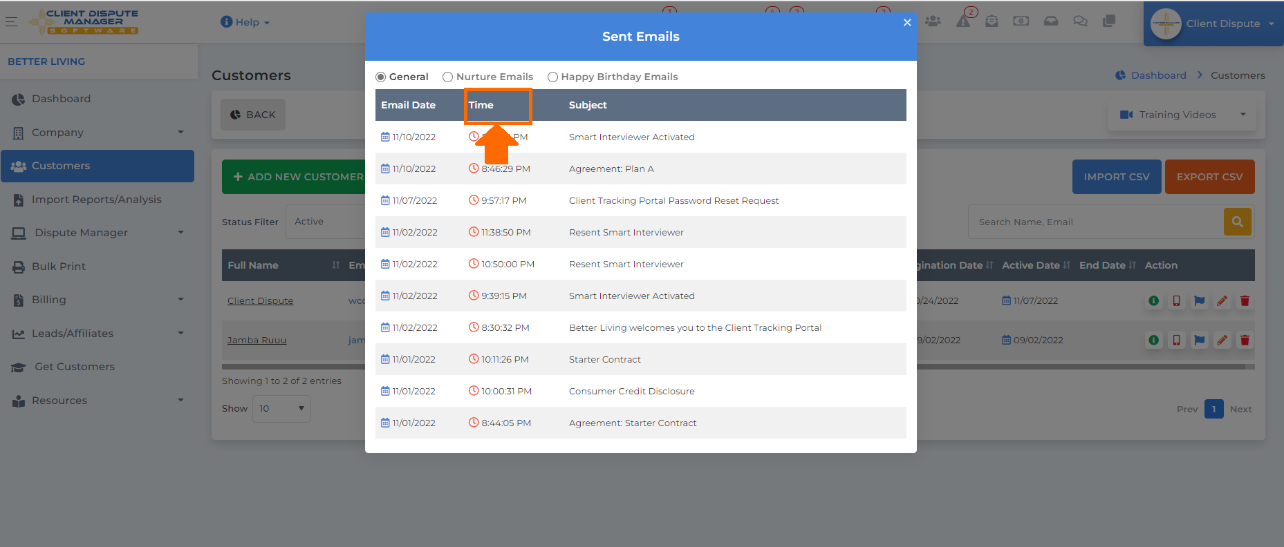Open the Client Dispute customer link

261,301
